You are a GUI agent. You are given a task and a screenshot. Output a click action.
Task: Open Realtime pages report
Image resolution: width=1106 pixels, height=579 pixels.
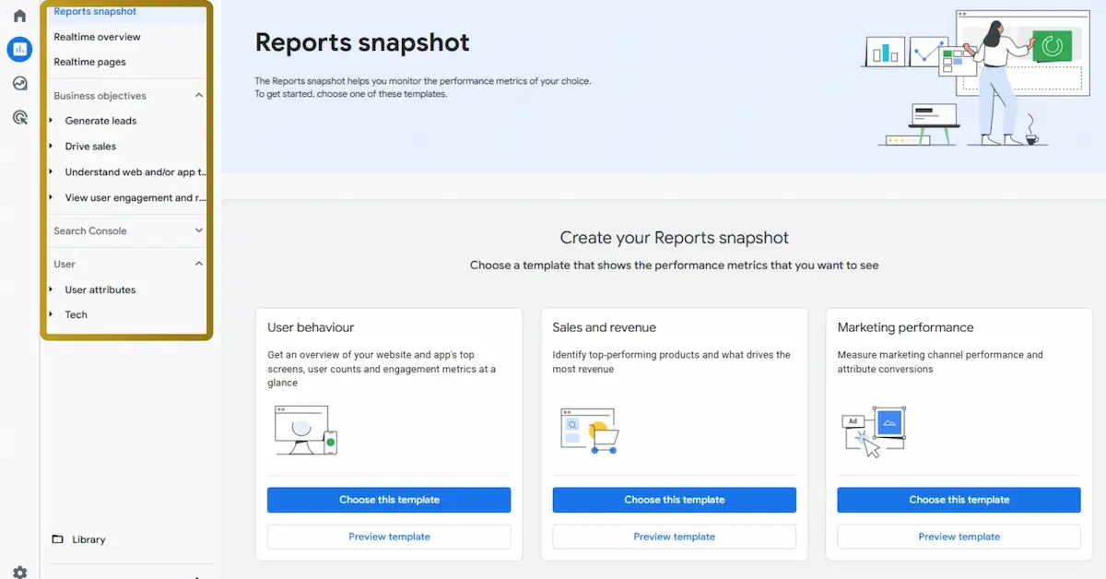point(89,62)
